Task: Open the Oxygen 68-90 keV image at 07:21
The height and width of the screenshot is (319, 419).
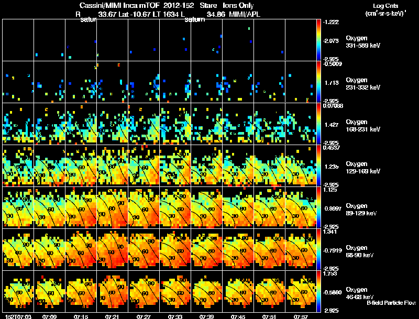Action: [112, 249]
